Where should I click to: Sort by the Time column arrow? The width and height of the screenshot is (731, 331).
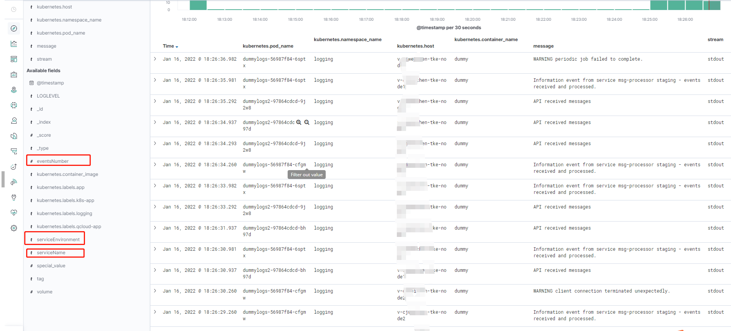tap(177, 46)
